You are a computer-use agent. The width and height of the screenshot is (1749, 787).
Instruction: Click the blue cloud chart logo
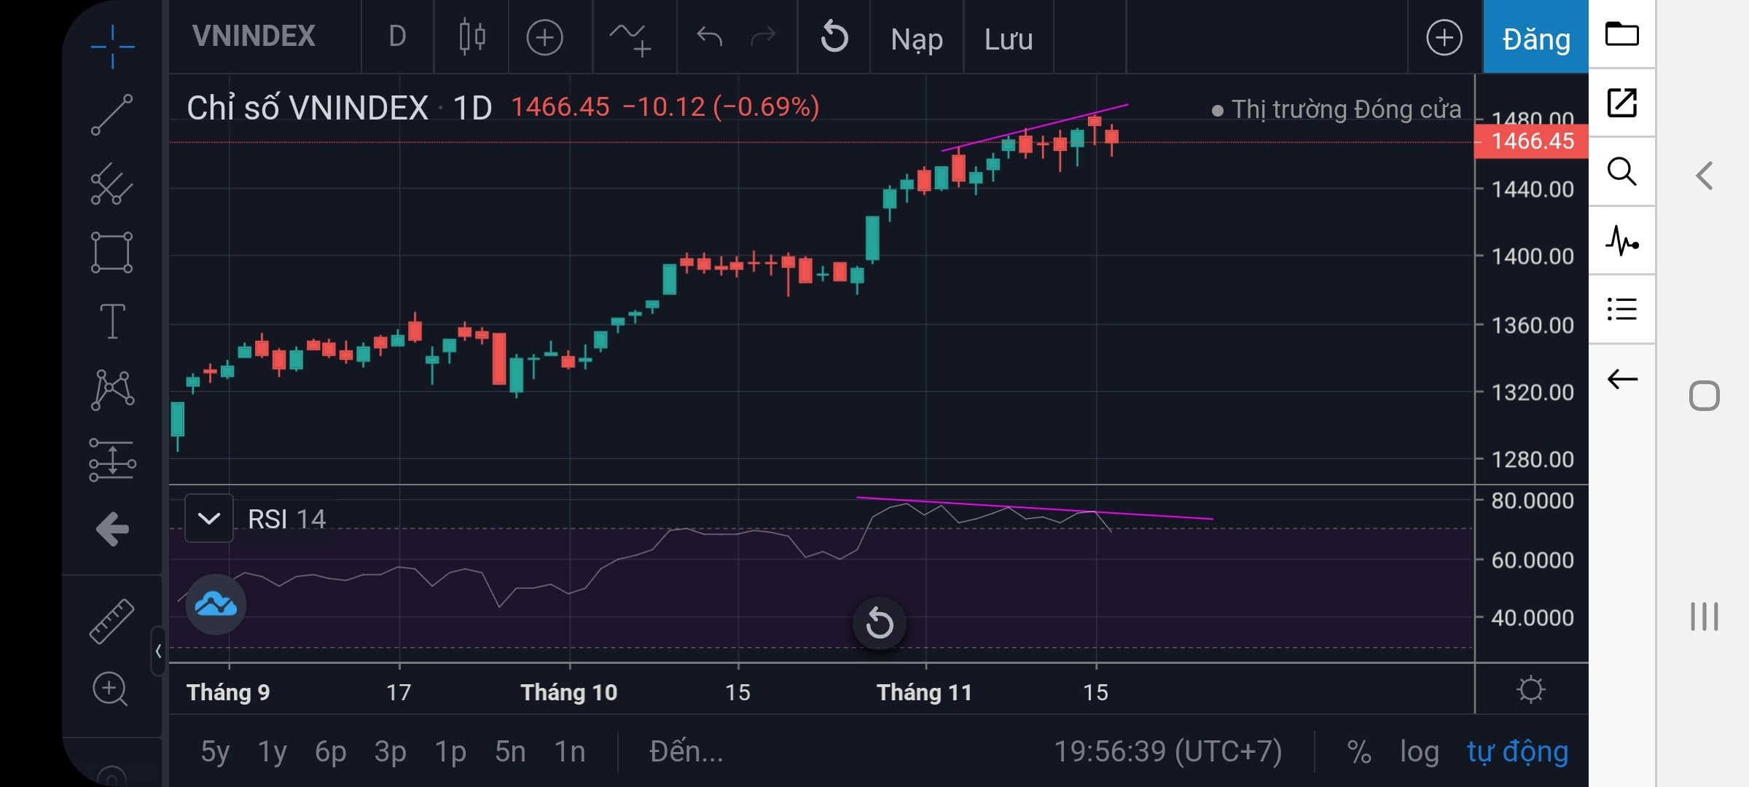[216, 604]
